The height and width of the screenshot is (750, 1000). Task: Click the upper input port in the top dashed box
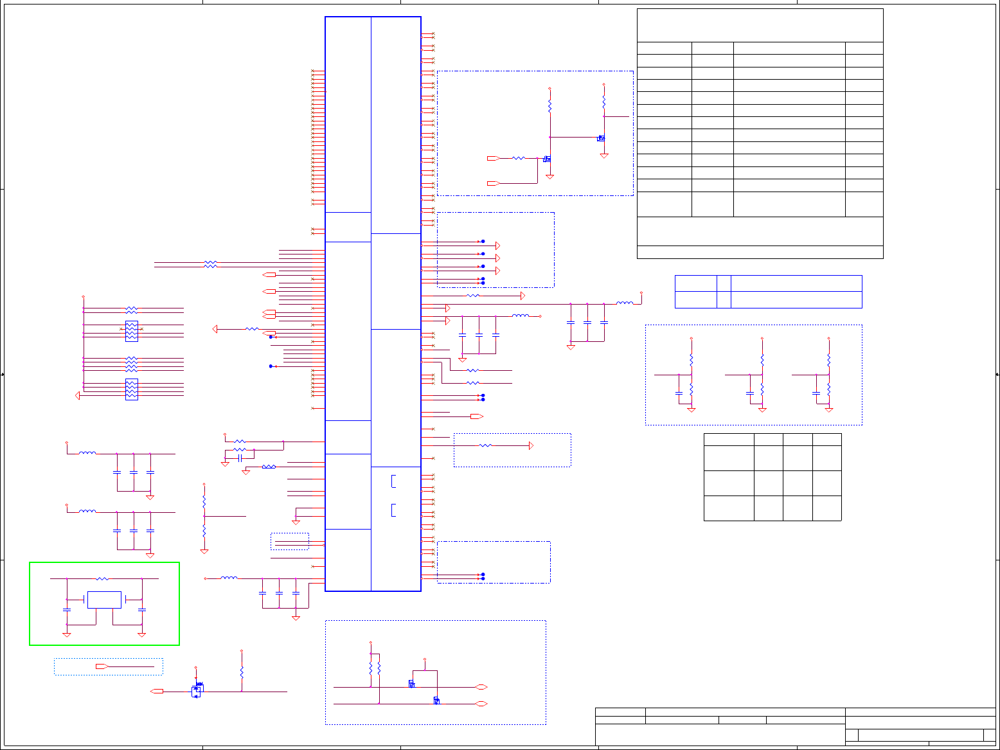[x=494, y=157]
